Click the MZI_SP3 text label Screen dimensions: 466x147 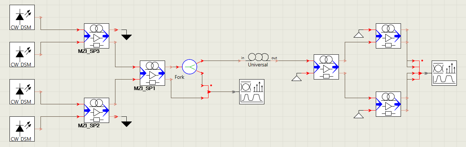tap(89, 51)
